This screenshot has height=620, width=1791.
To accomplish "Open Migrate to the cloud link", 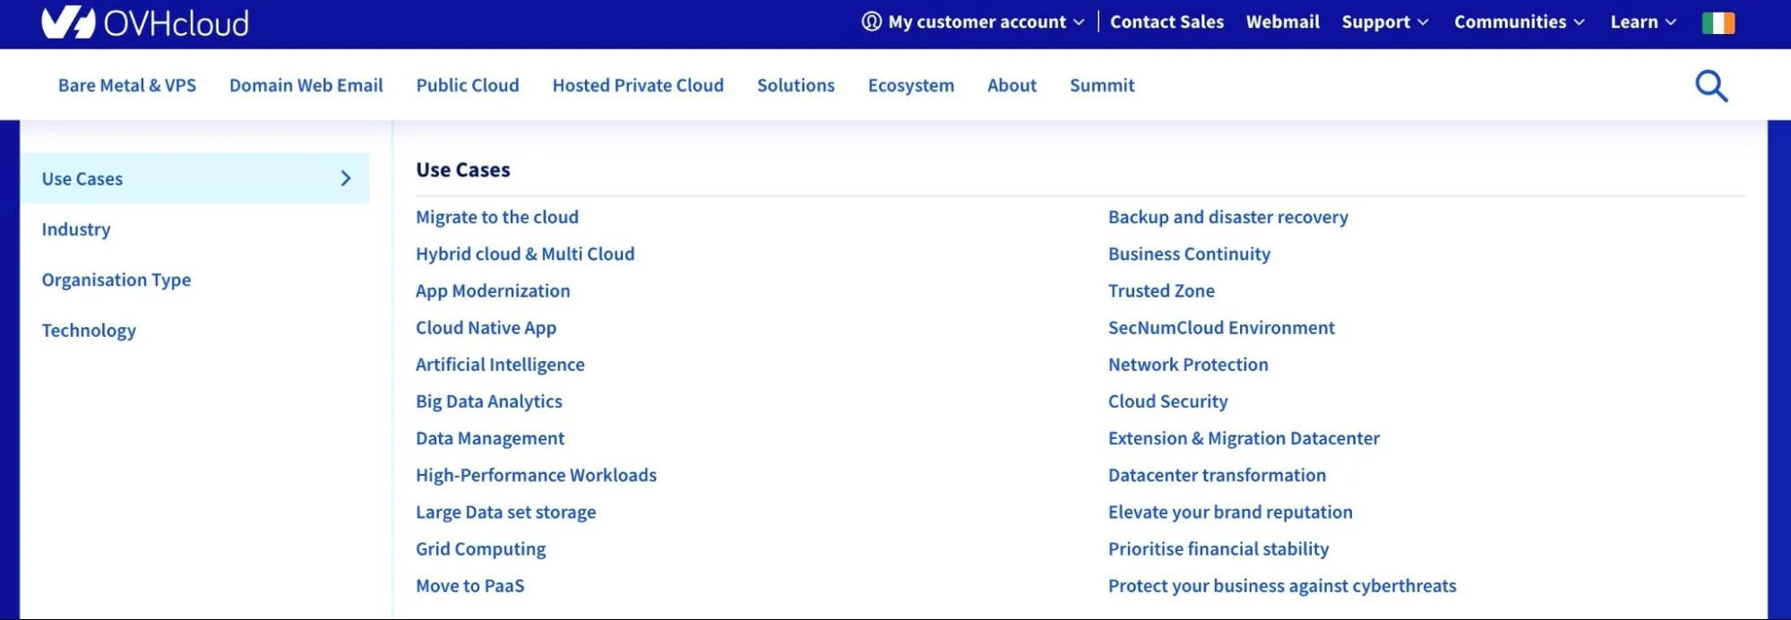I will [497, 217].
